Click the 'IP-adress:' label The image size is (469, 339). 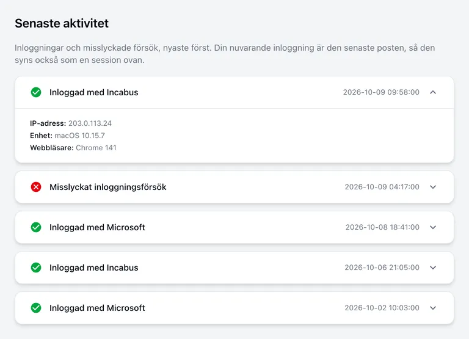click(x=48, y=123)
